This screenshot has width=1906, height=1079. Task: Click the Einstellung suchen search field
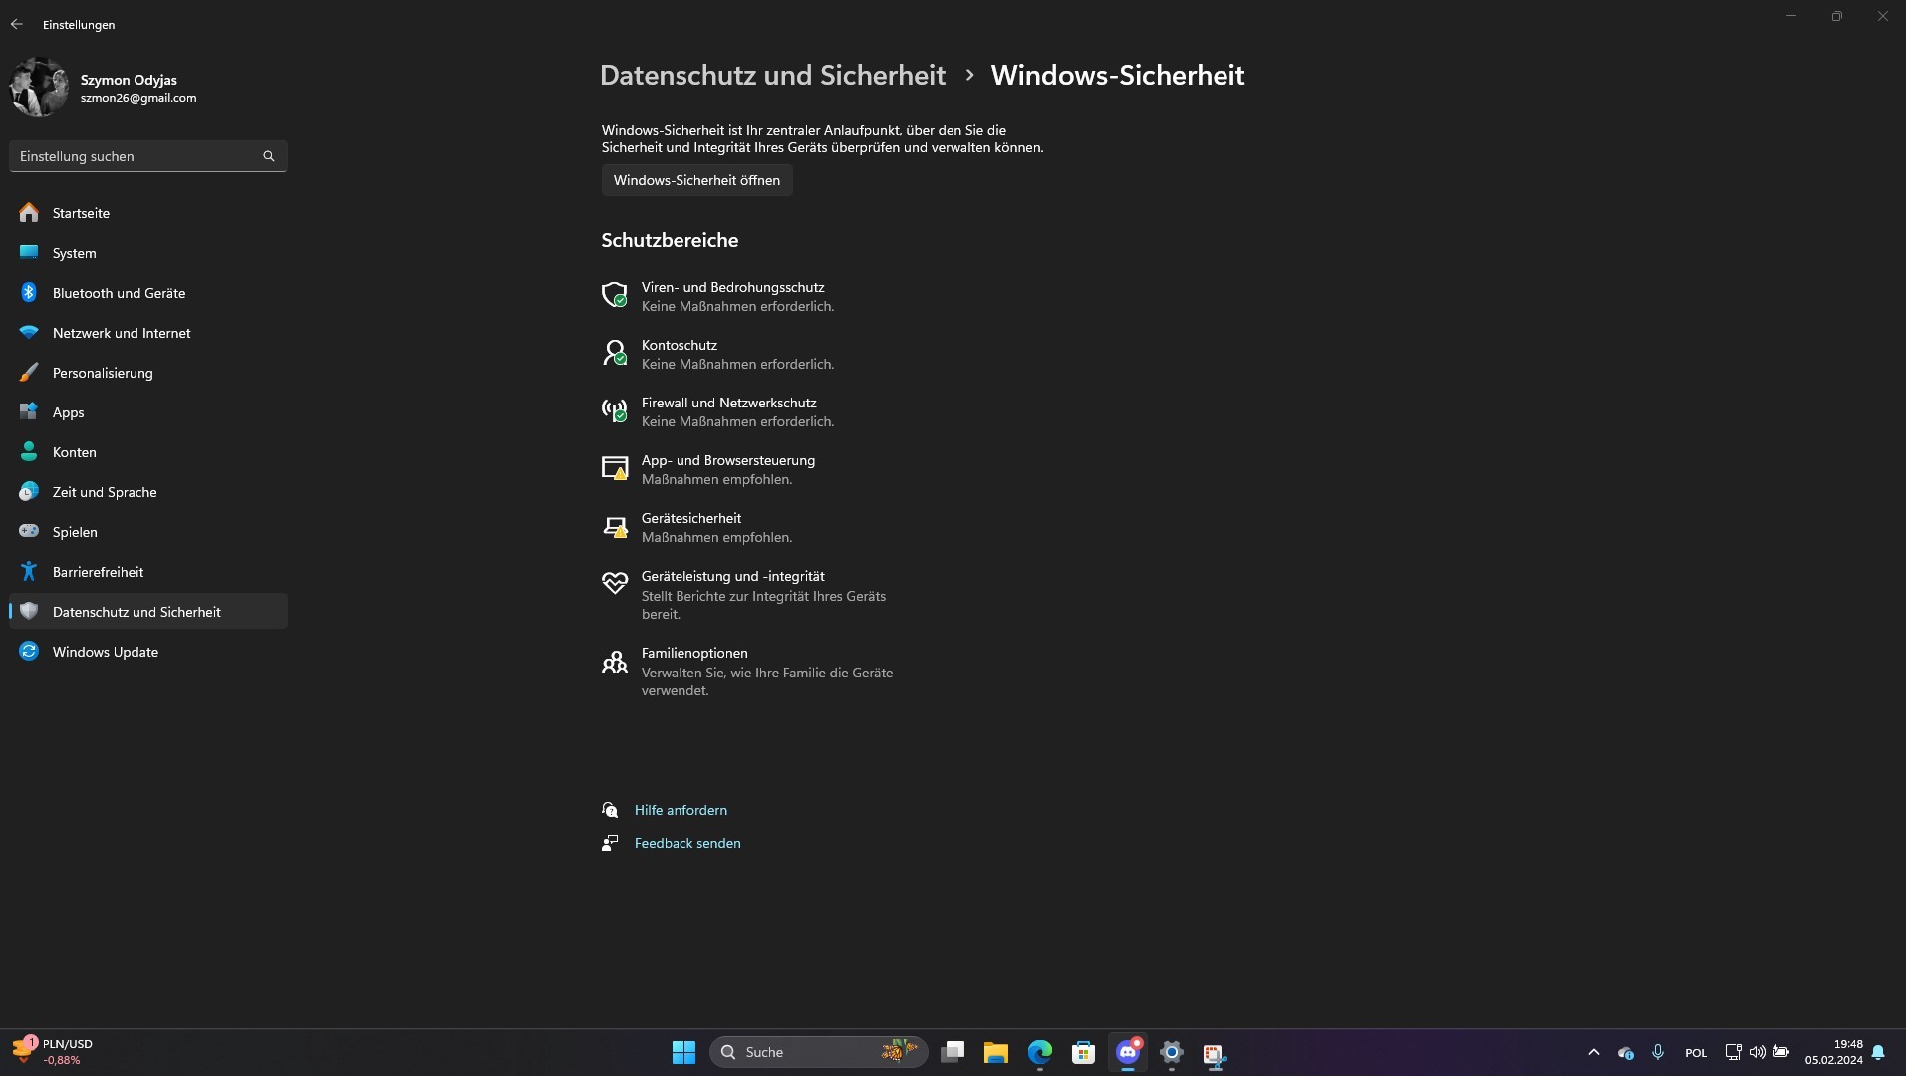148,156
